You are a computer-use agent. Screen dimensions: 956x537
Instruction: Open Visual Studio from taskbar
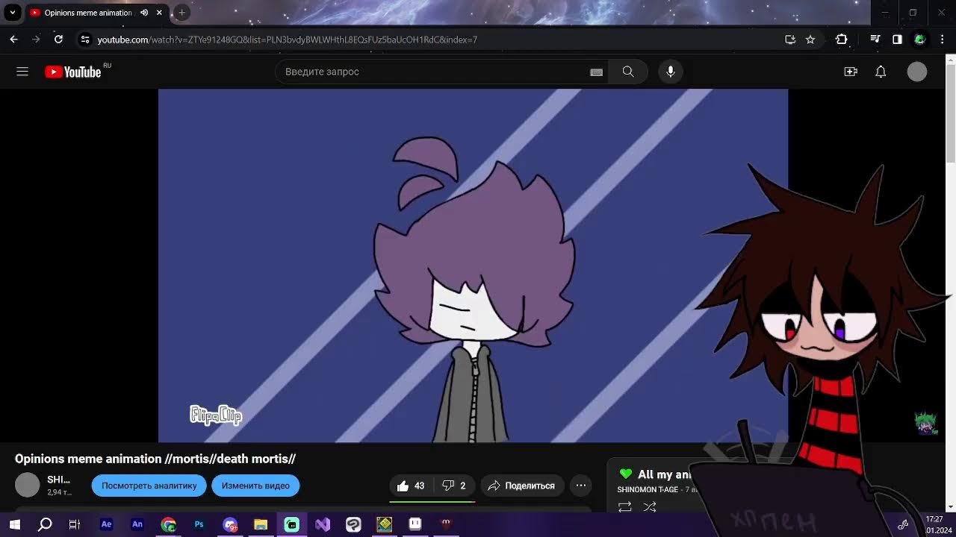coord(323,524)
